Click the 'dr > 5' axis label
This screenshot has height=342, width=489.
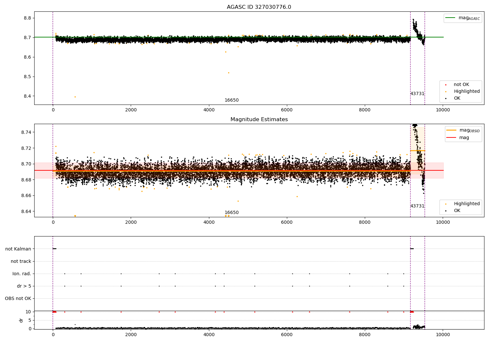[x=24, y=286]
